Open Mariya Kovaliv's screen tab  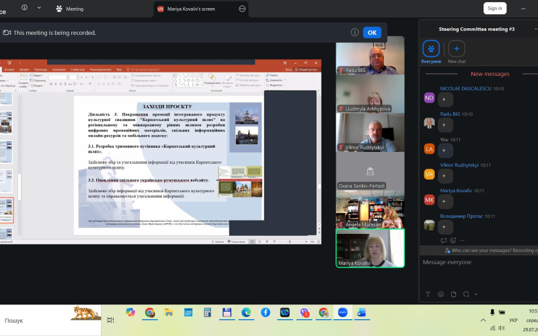[x=191, y=9]
